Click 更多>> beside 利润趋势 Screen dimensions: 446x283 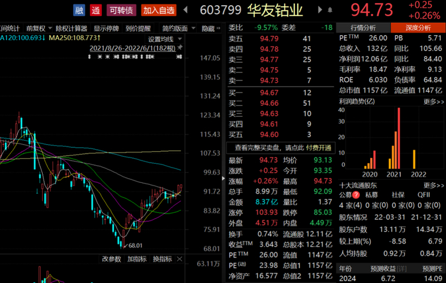point(433,102)
